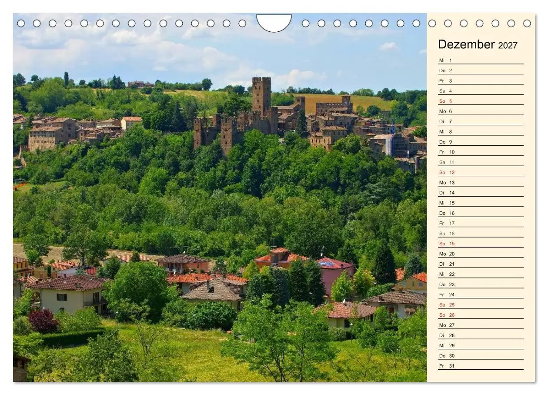Select the red row 'So 12'

[x=481, y=172]
